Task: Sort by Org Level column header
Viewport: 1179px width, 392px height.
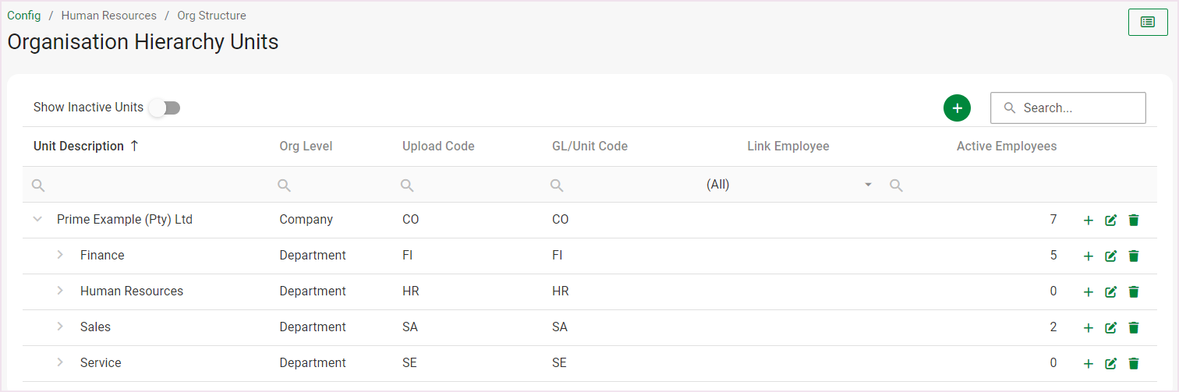Action: [x=306, y=147]
